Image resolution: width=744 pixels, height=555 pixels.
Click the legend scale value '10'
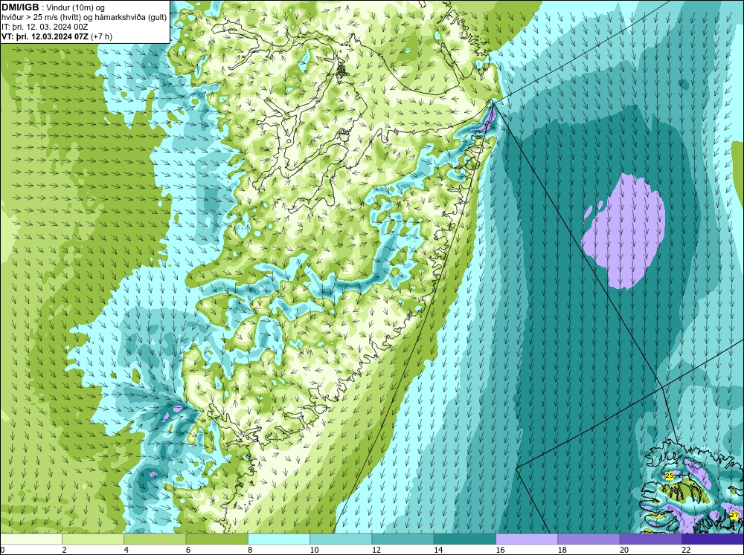pyautogui.click(x=314, y=550)
